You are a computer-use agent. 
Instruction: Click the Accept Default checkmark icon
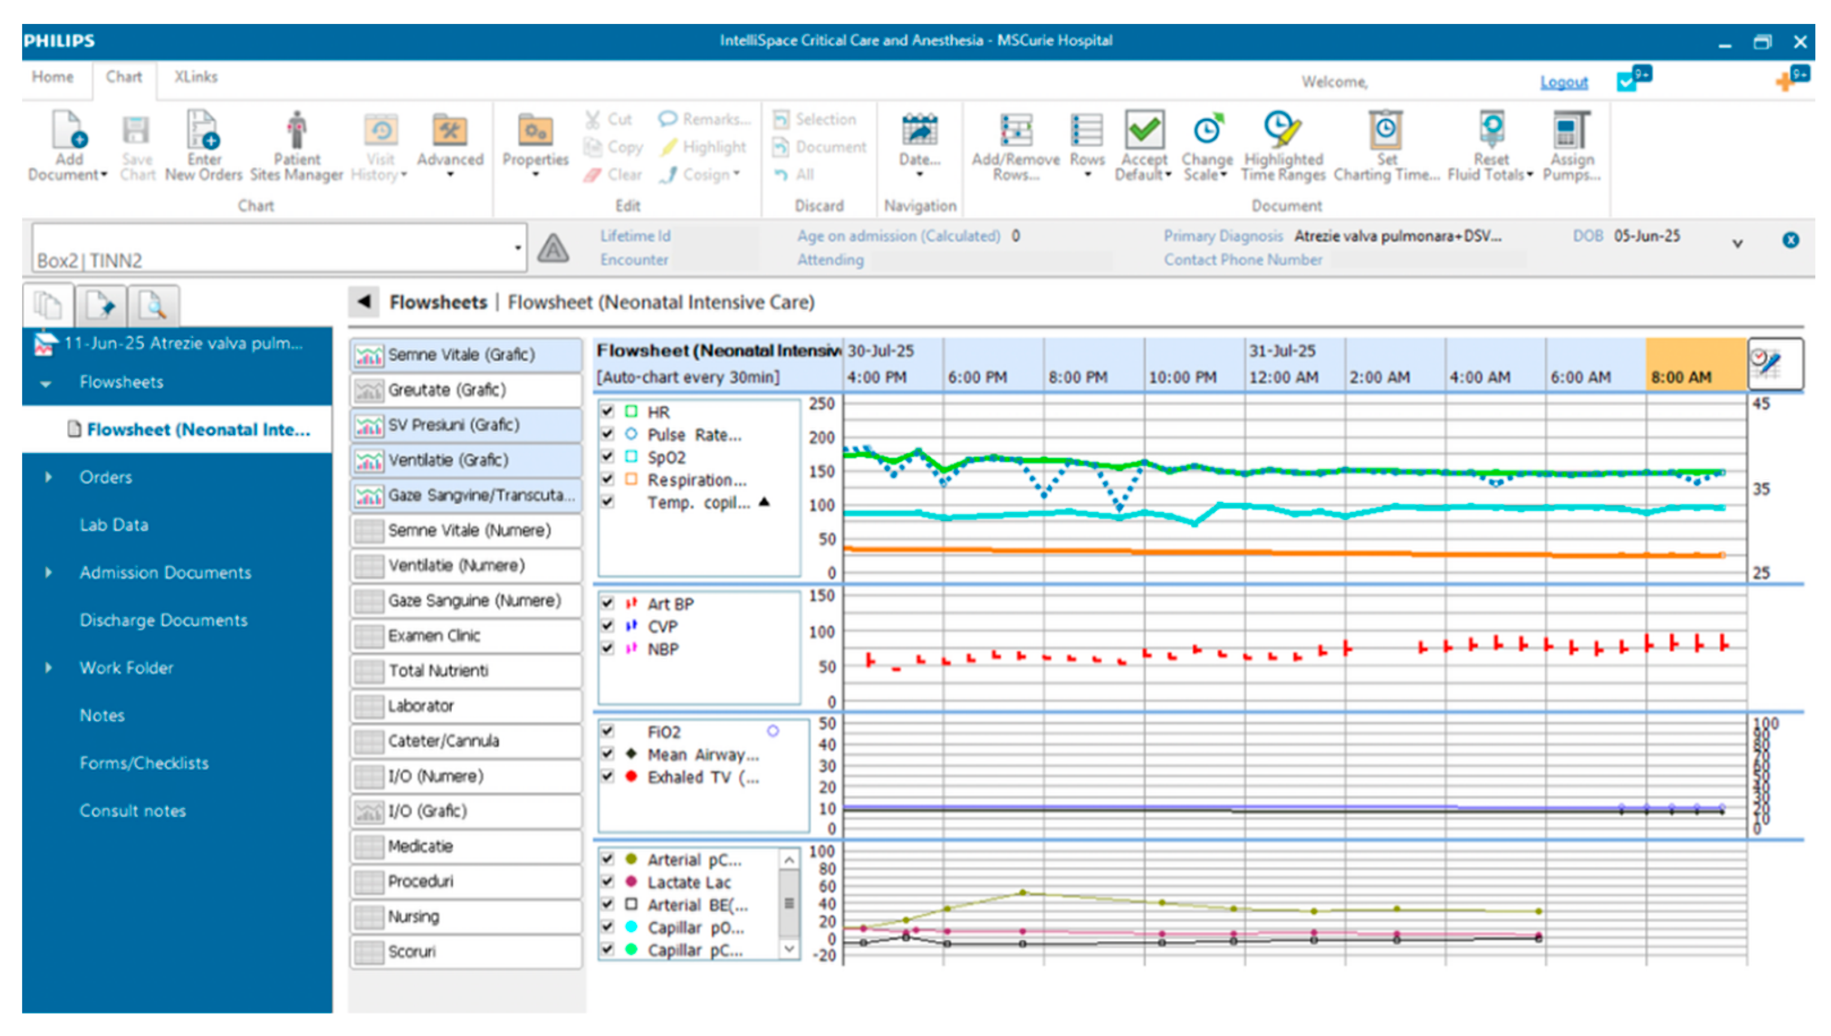pos(1143,131)
